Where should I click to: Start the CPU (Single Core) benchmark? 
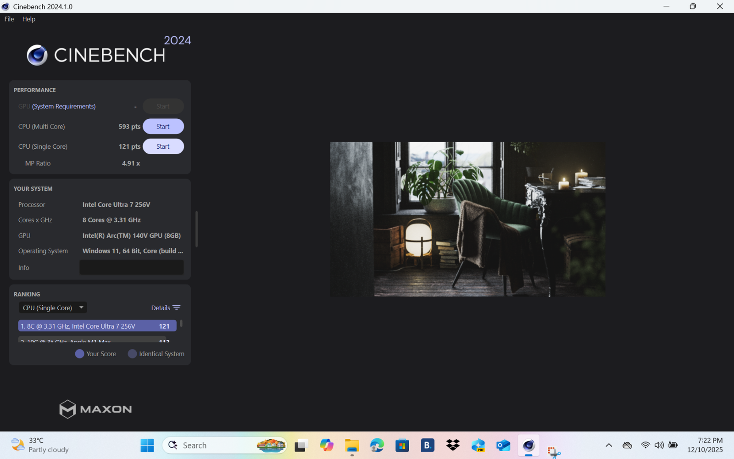pos(163,146)
